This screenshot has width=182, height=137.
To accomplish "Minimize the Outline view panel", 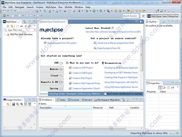I will pos(173,21).
